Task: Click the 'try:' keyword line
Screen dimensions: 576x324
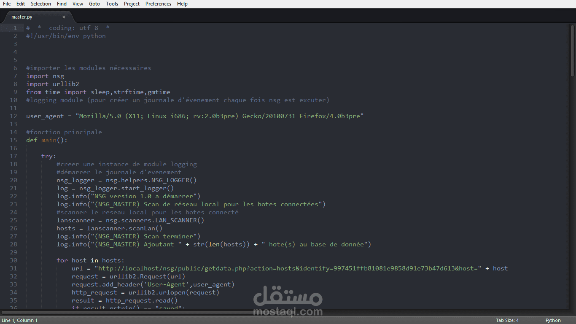Action: coord(48,156)
